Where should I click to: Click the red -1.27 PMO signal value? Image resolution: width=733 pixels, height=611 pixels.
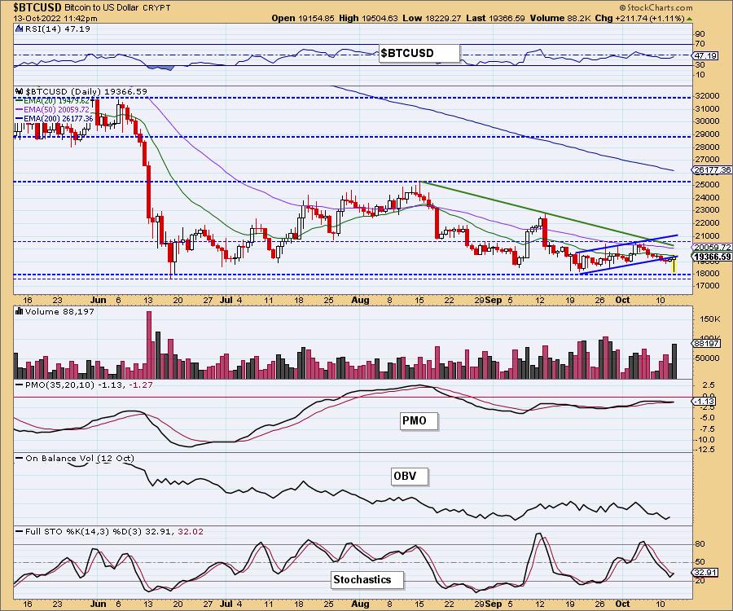[141, 385]
